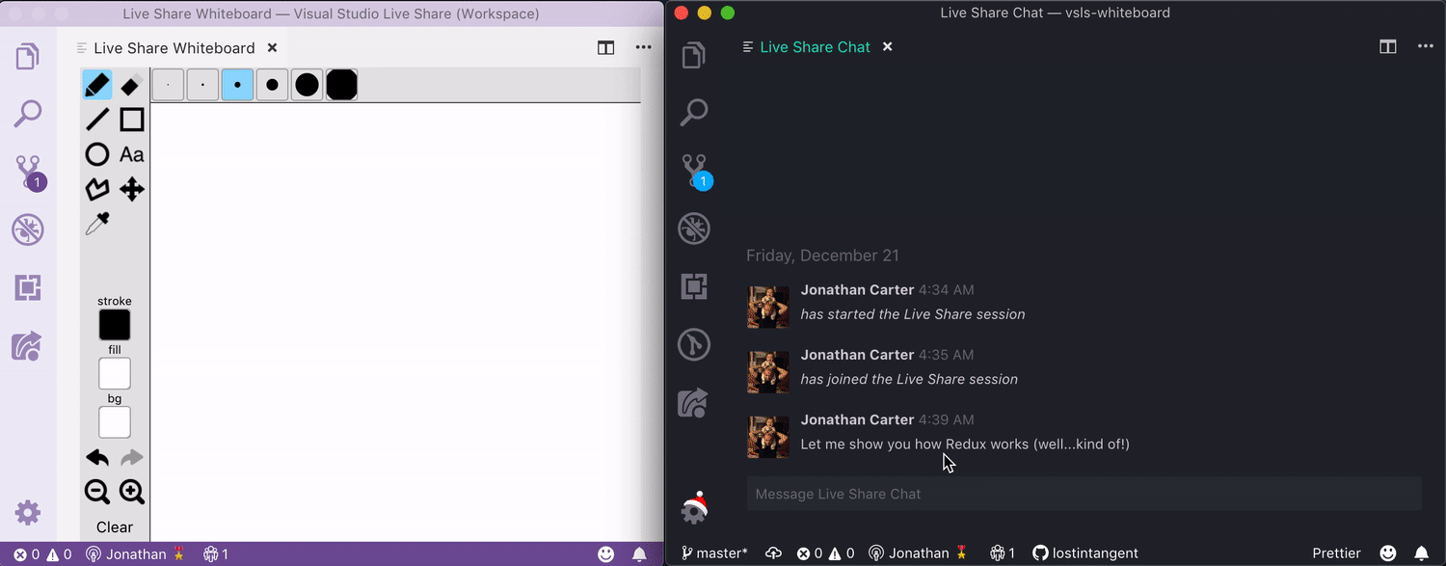Show participants count in Whiteboard status bar
The width and height of the screenshot is (1446, 566).
click(x=216, y=554)
